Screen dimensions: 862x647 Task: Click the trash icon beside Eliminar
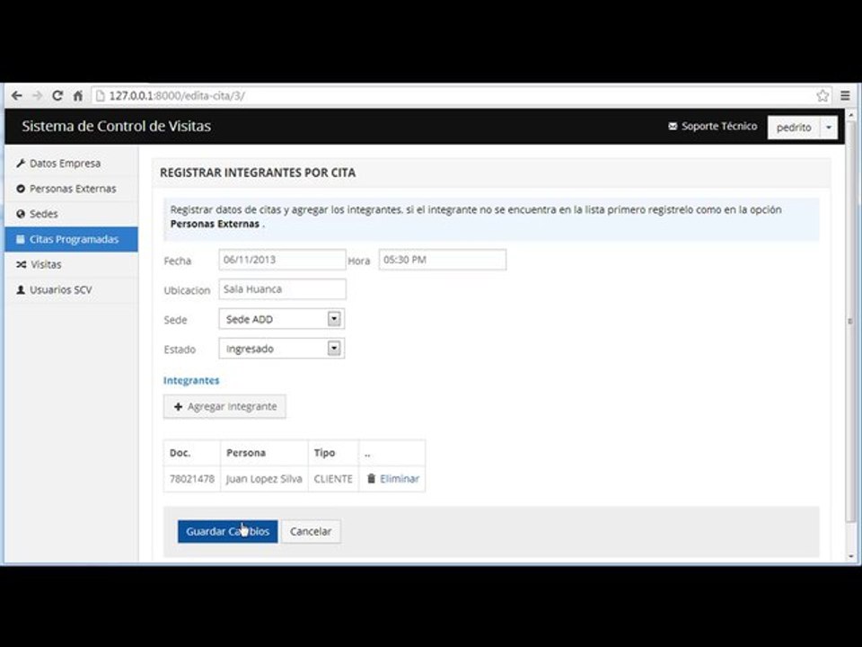371,479
